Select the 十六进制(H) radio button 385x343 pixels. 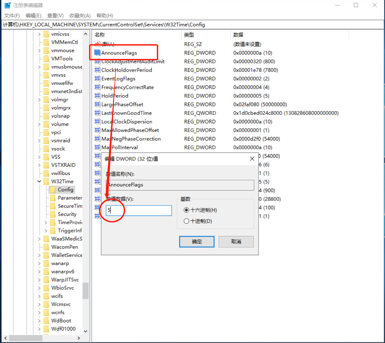pyautogui.click(x=186, y=210)
